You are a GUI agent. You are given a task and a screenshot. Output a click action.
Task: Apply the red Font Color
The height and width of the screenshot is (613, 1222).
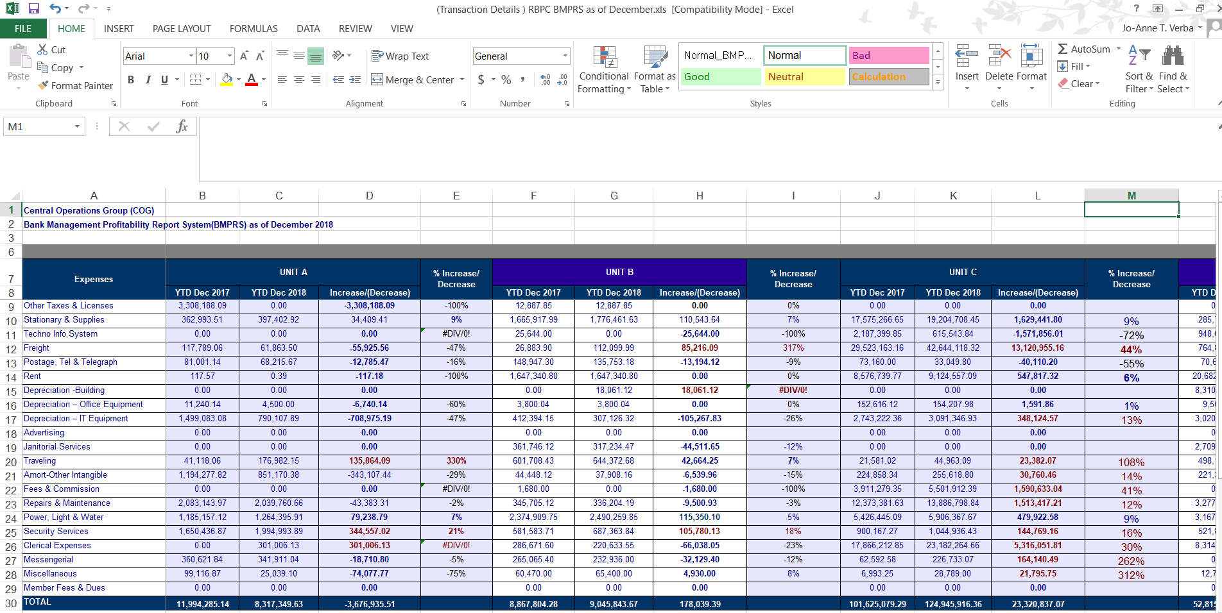pyautogui.click(x=252, y=80)
